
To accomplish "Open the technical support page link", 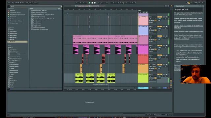I will point(182,39).
